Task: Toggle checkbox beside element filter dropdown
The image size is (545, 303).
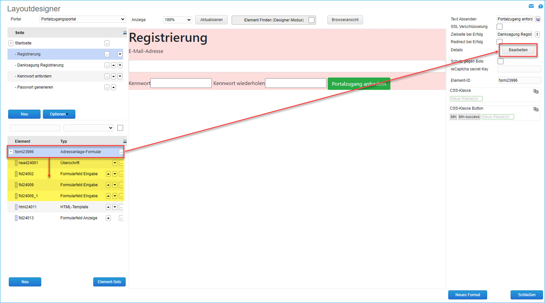Action: [120, 128]
